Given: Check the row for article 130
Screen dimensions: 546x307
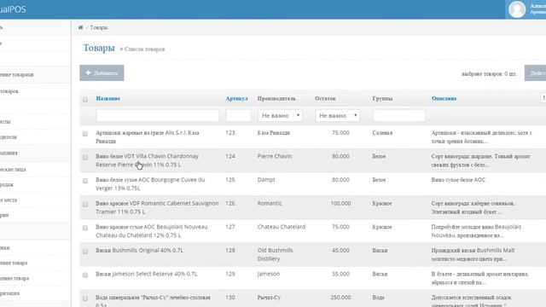Looking at the screenshot, I should (85, 298).
